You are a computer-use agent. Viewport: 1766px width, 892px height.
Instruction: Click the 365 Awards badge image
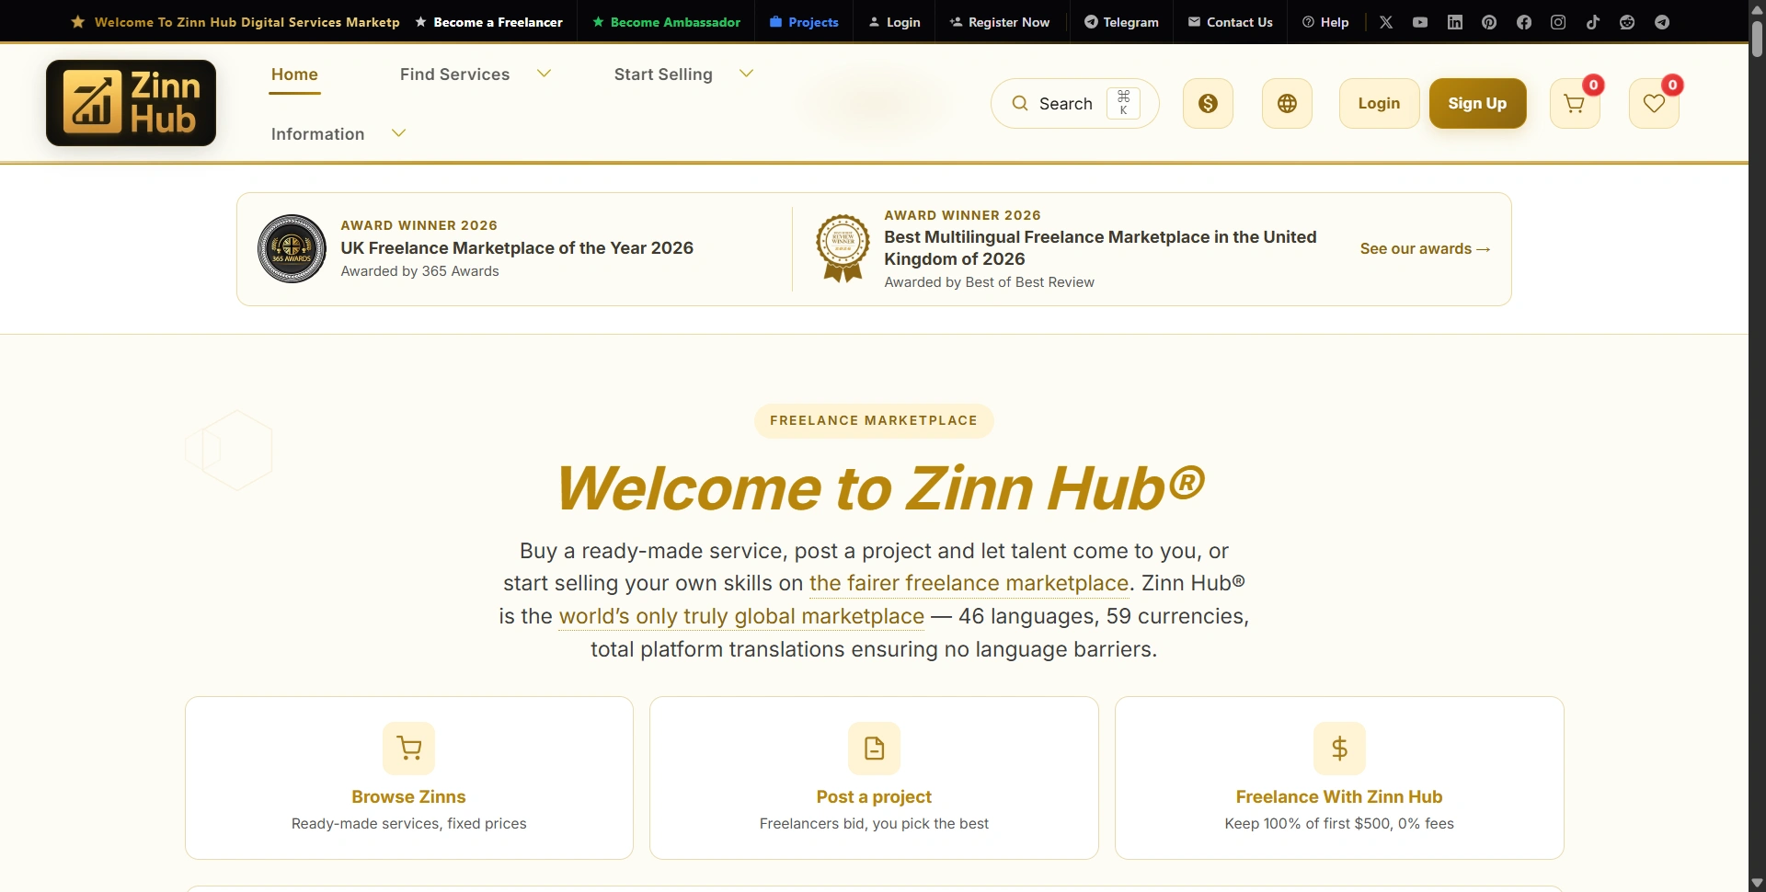click(x=292, y=248)
